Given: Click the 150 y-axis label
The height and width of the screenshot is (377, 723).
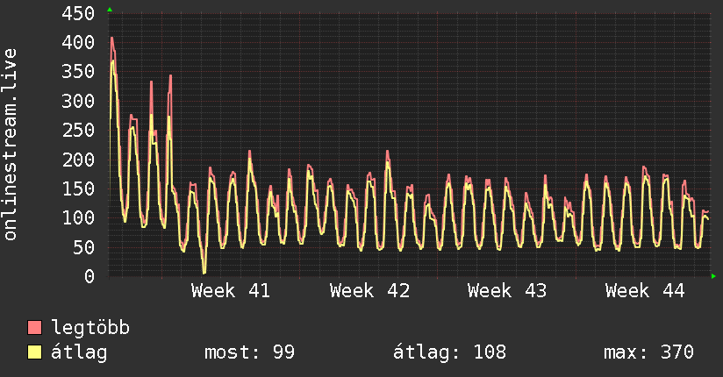Looking at the screenshot, I should (x=78, y=188).
